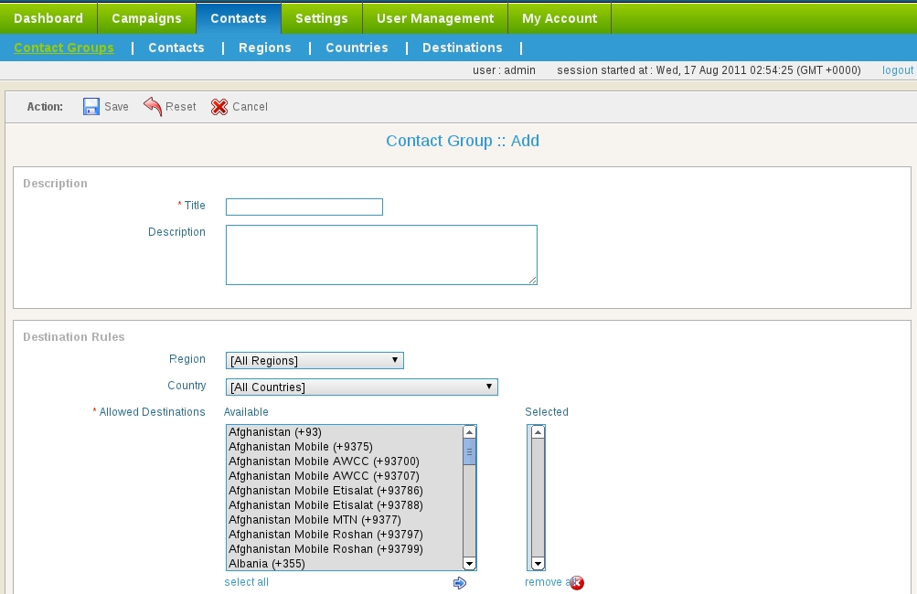Select Afghanistan Mobile MTN (+9377)
The image size is (917, 594).
click(345, 520)
